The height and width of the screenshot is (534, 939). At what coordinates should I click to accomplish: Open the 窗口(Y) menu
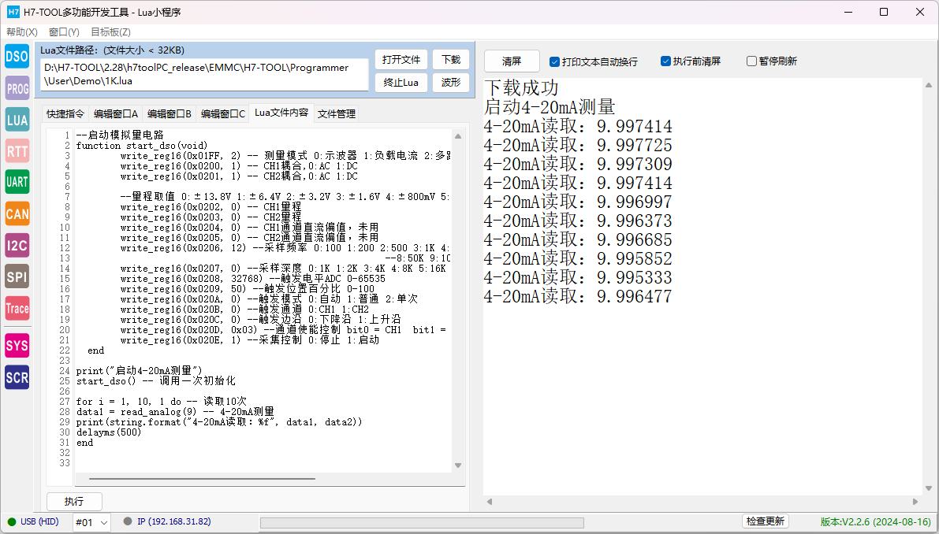(x=64, y=32)
